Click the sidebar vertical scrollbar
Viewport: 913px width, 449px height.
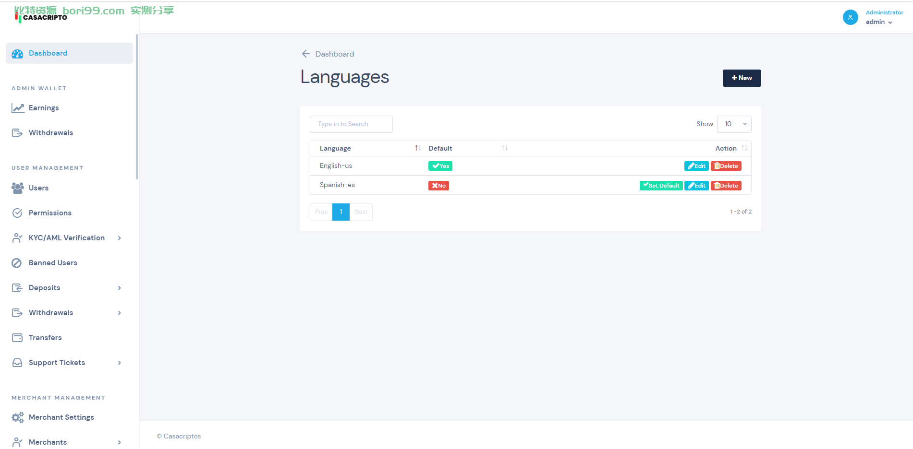point(137,106)
